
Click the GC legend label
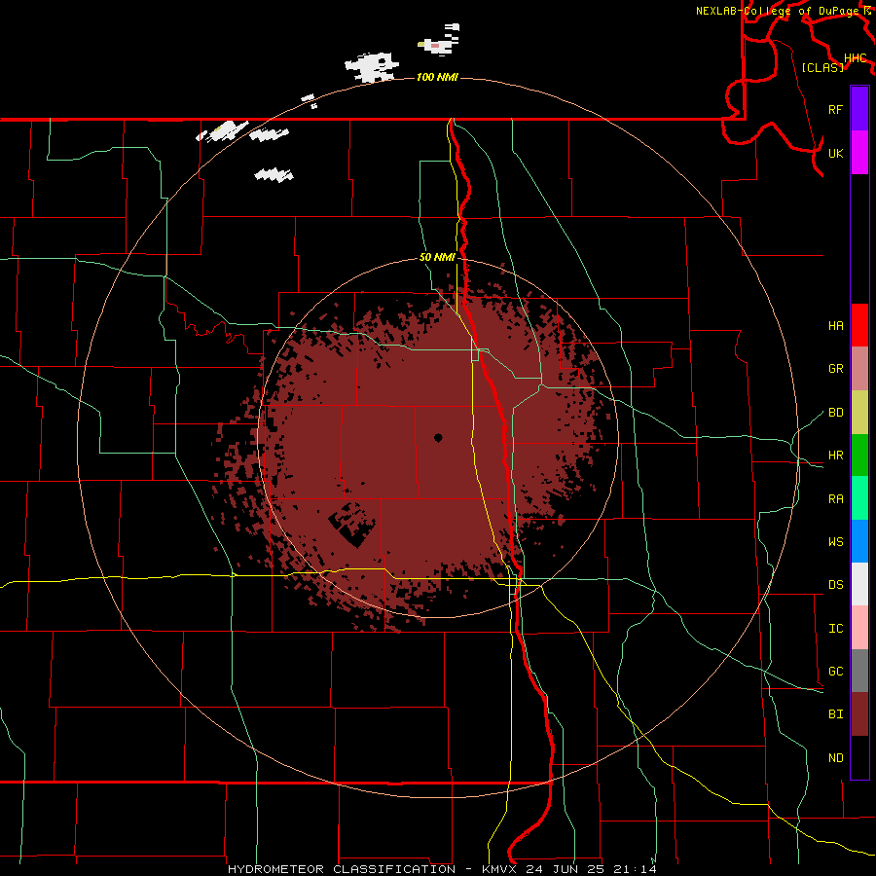[835, 672]
